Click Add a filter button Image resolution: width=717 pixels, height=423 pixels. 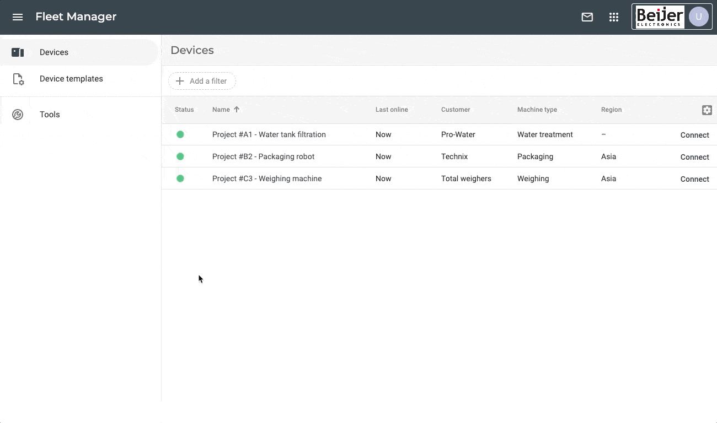pos(202,81)
